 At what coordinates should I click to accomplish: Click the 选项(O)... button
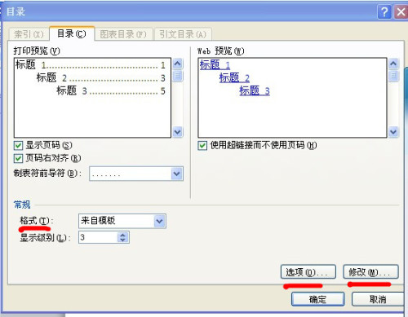308,272
